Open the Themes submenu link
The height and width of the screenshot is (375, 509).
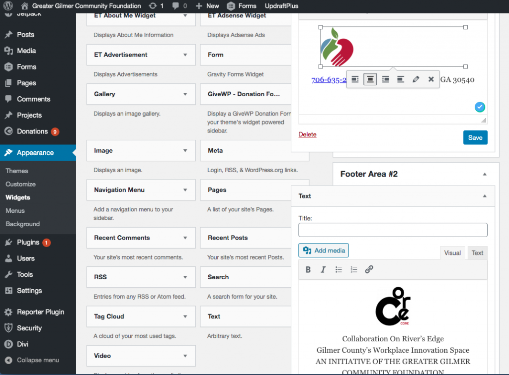pos(17,171)
